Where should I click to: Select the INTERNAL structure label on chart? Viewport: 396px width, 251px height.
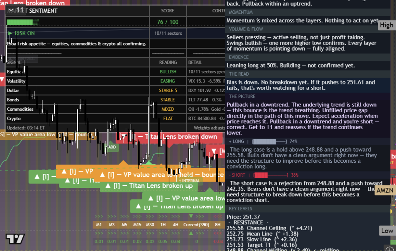point(189,181)
